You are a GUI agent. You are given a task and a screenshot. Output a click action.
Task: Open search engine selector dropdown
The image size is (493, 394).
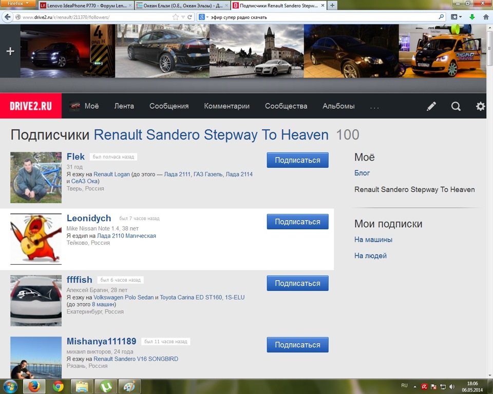204,17
